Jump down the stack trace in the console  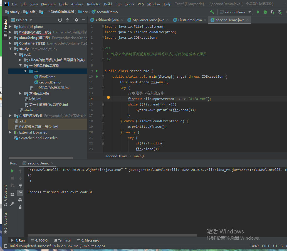[20, 178]
